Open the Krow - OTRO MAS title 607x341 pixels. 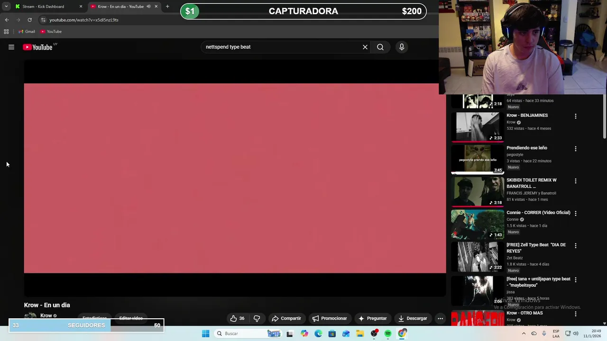(524, 313)
